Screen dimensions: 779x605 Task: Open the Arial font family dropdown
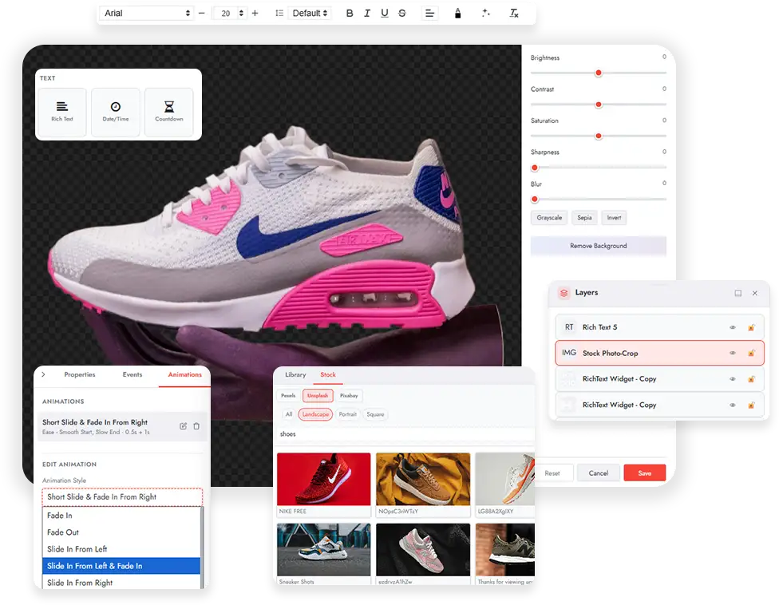pos(147,14)
